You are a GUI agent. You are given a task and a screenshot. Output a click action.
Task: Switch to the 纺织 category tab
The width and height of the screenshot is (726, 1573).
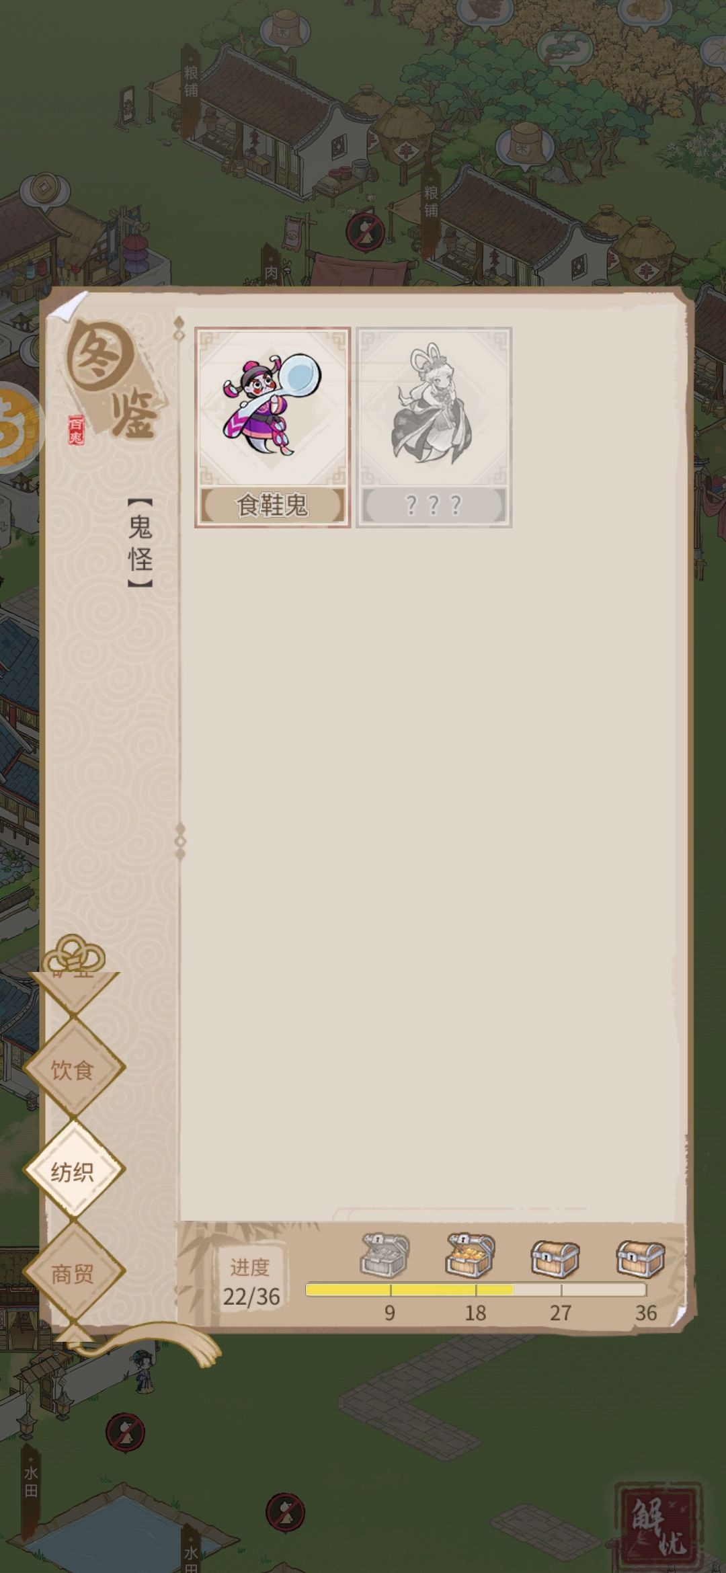tap(73, 1172)
